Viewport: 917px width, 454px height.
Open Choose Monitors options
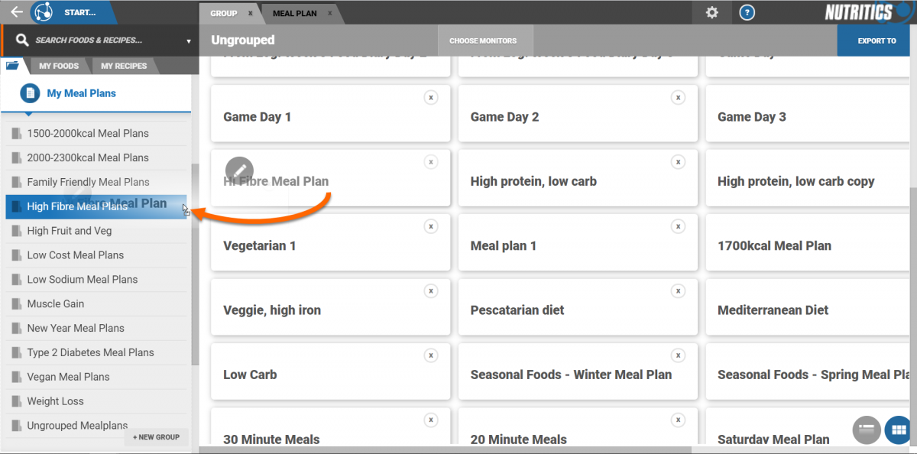483,41
